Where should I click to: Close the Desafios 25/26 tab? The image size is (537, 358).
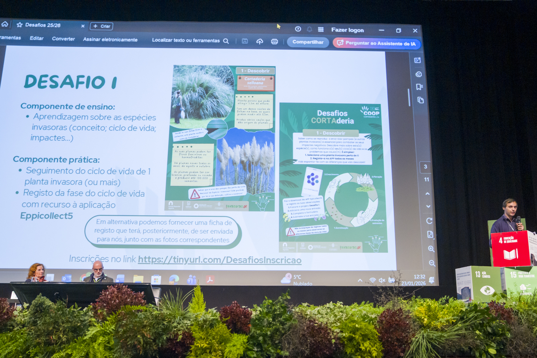83,26
